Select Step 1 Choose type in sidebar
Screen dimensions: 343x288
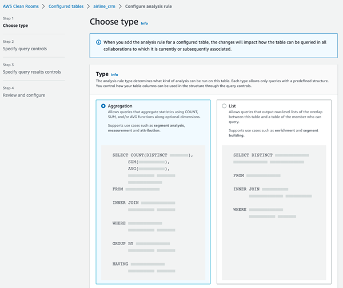[15, 26]
